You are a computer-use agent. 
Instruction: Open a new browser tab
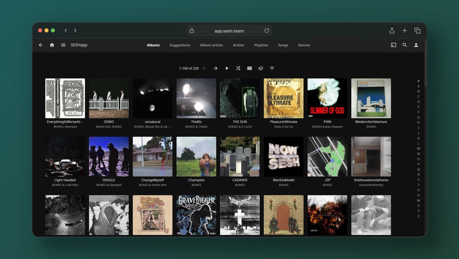405,31
